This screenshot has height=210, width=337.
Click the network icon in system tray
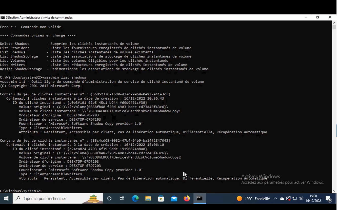(x=295, y=199)
